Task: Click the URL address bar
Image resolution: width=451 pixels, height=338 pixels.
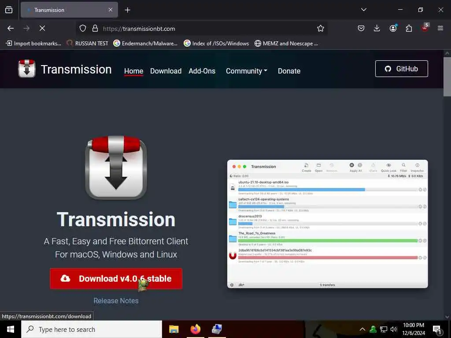Action: pos(201,29)
